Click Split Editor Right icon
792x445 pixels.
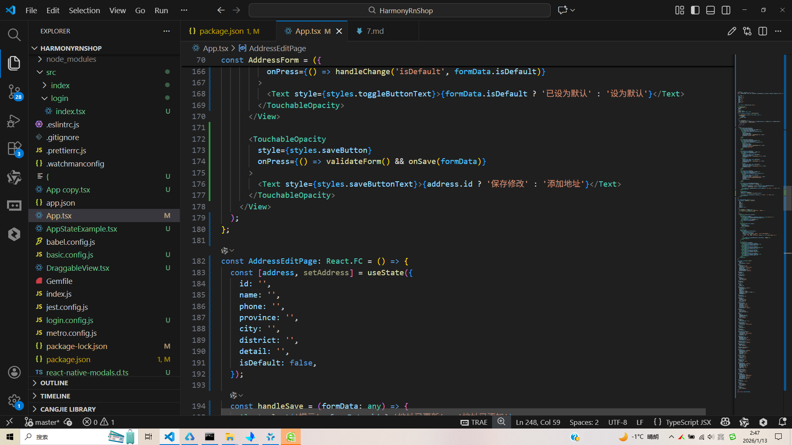click(x=762, y=31)
